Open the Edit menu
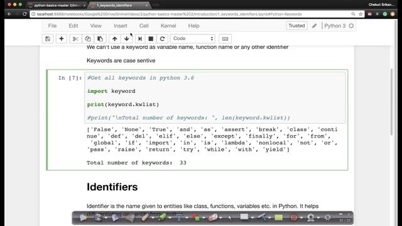The height and width of the screenshot is (226, 402). pos(73,26)
